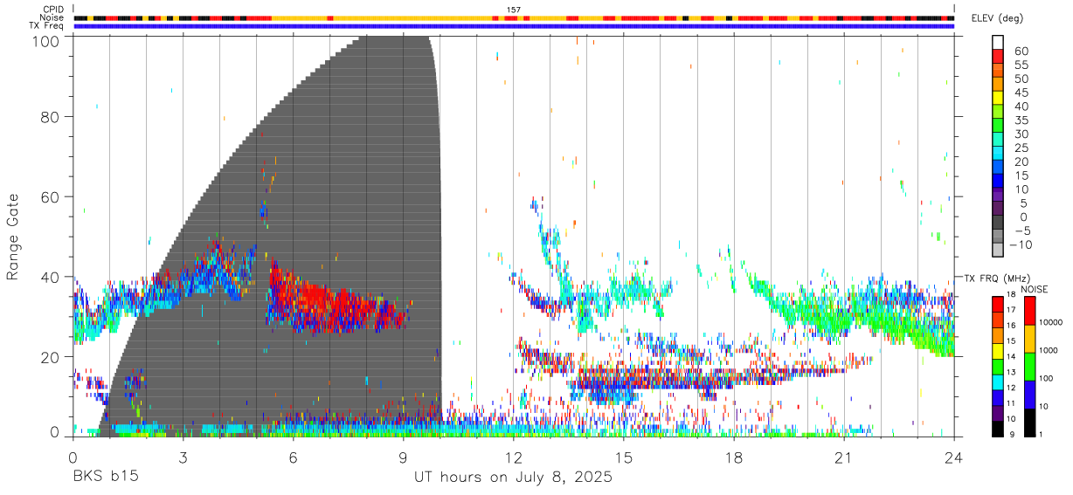Pick the black segment of the TX frequency bar

click(x=998, y=428)
